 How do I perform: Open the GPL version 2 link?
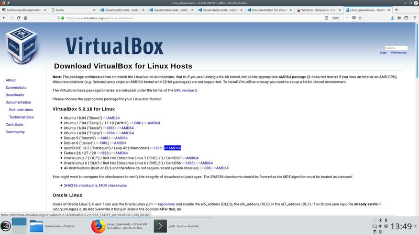pos(185,90)
